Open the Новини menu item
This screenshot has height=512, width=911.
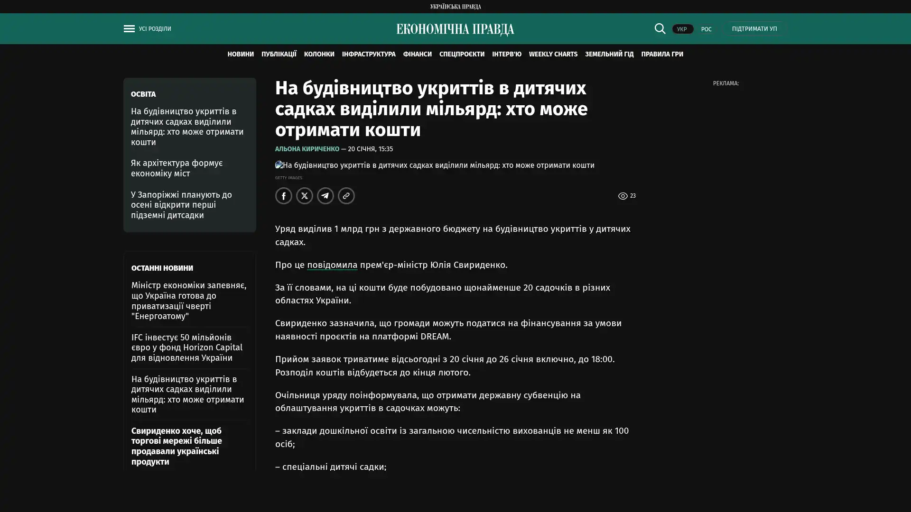pyautogui.click(x=240, y=54)
